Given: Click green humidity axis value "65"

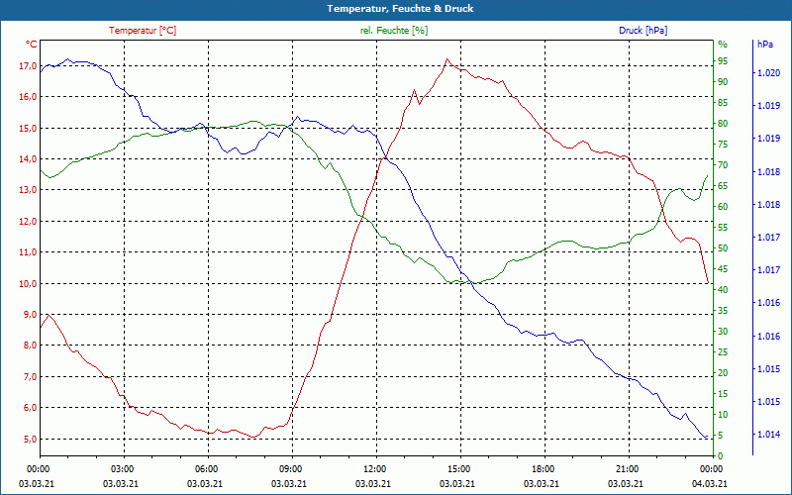Looking at the screenshot, I should coord(723,186).
